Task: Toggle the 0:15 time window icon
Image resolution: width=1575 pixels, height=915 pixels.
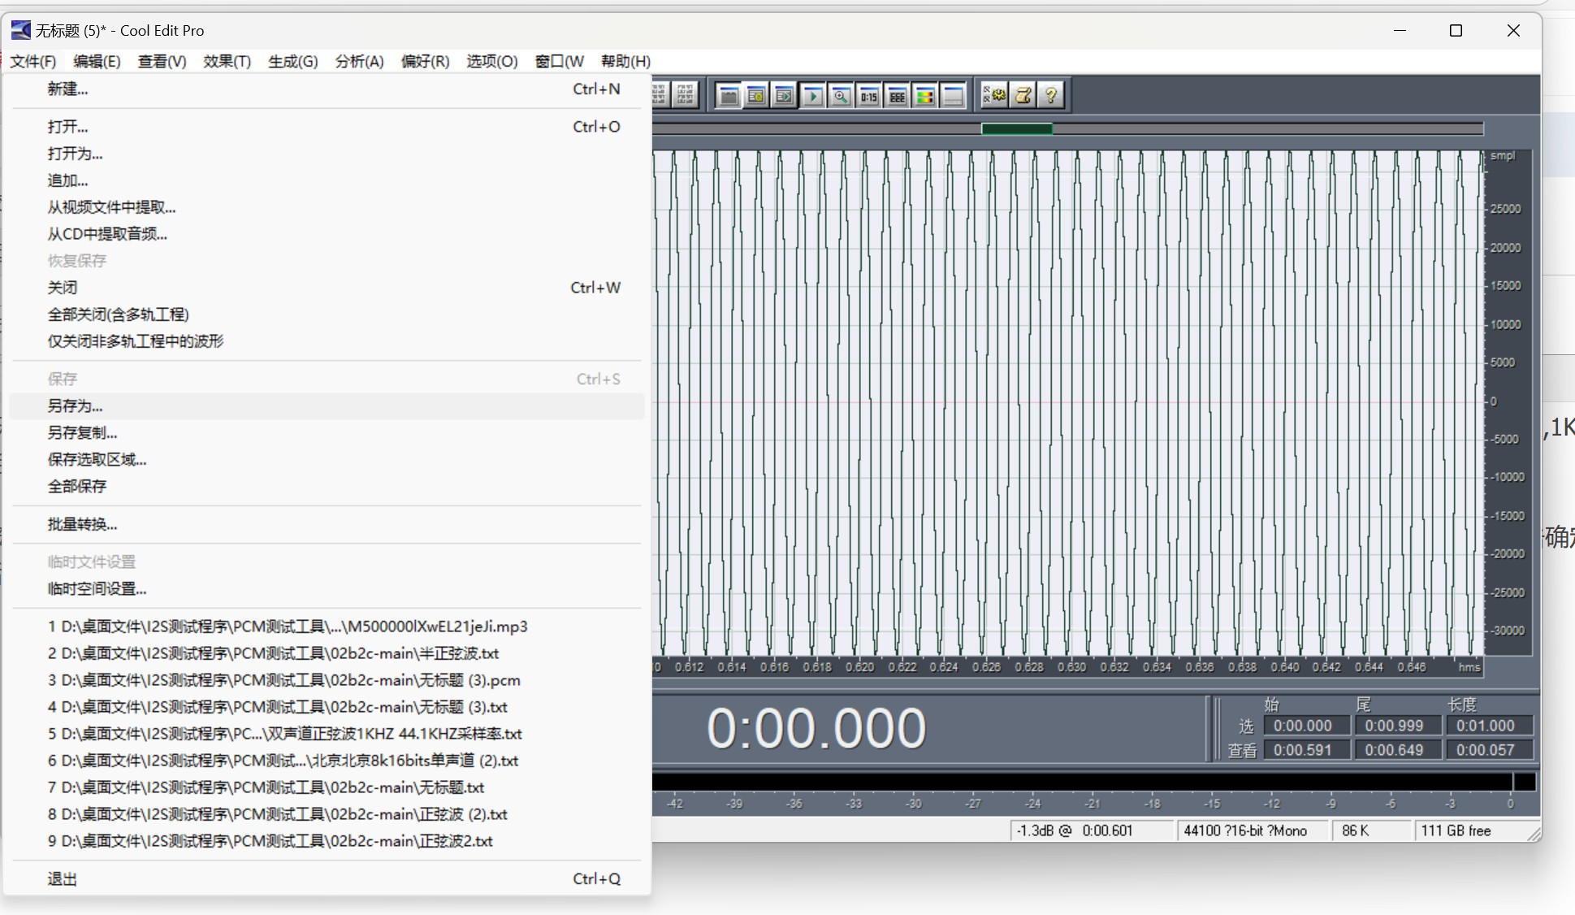Action: pos(869,96)
